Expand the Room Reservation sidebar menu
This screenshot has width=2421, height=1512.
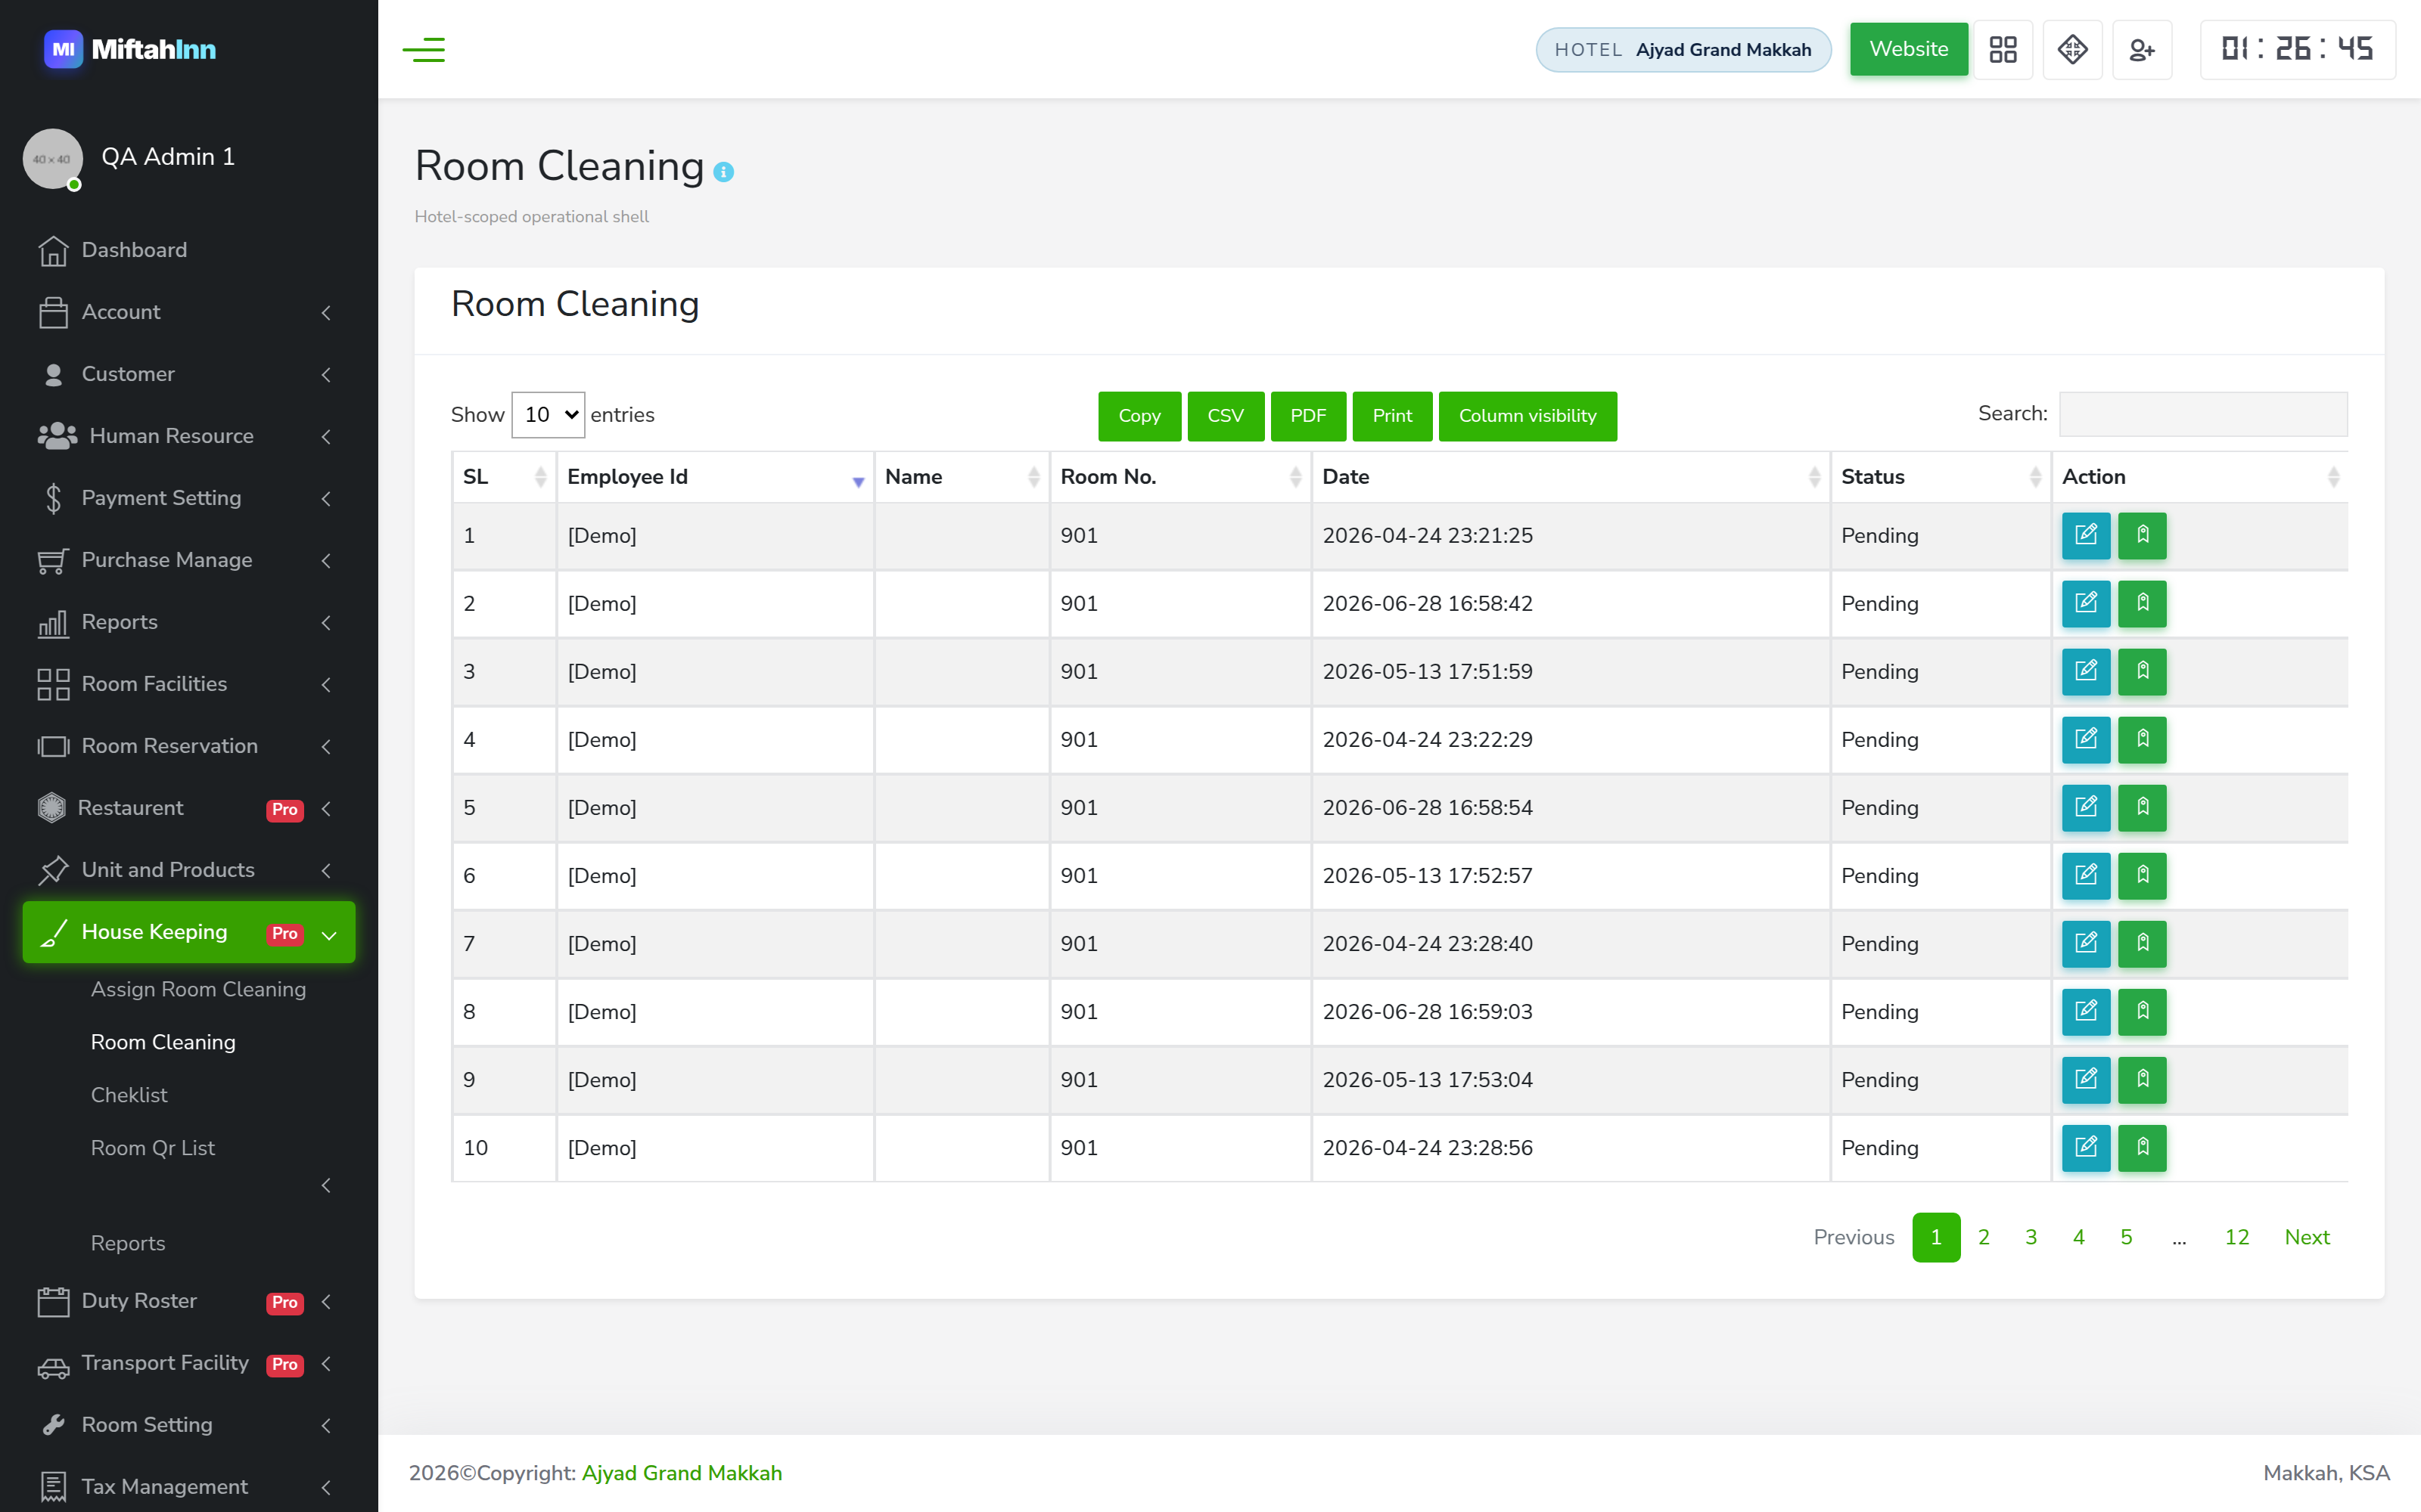189,746
